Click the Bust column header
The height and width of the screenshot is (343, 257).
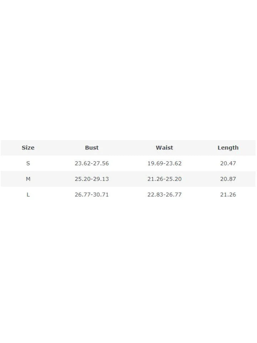coord(92,148)
